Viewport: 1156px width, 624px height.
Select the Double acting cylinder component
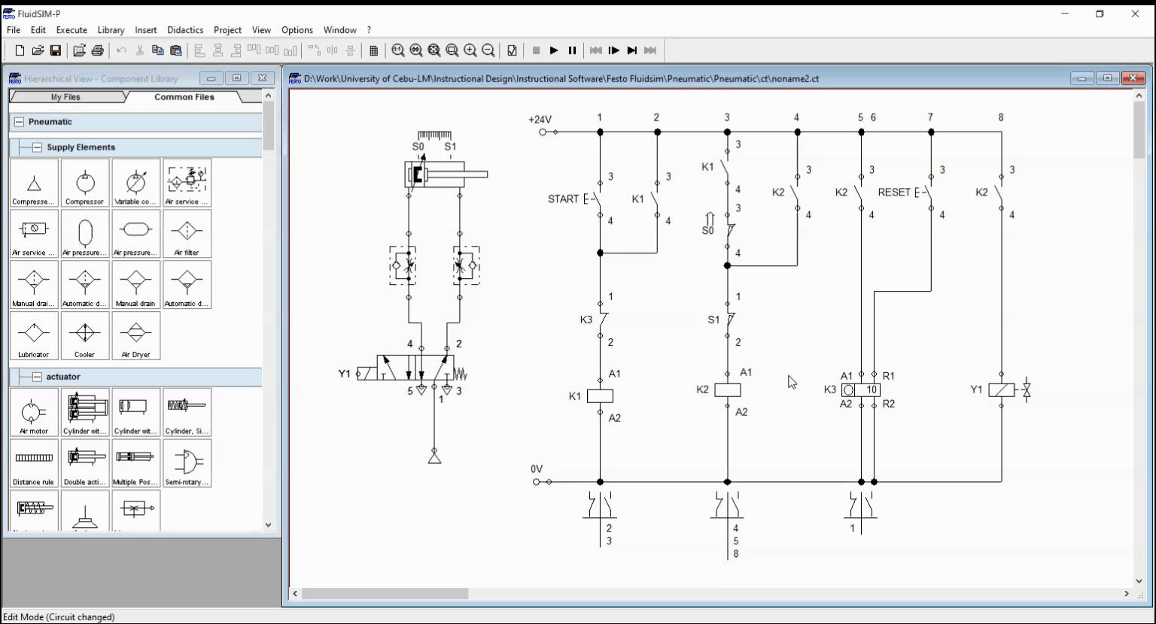(85, 463)
